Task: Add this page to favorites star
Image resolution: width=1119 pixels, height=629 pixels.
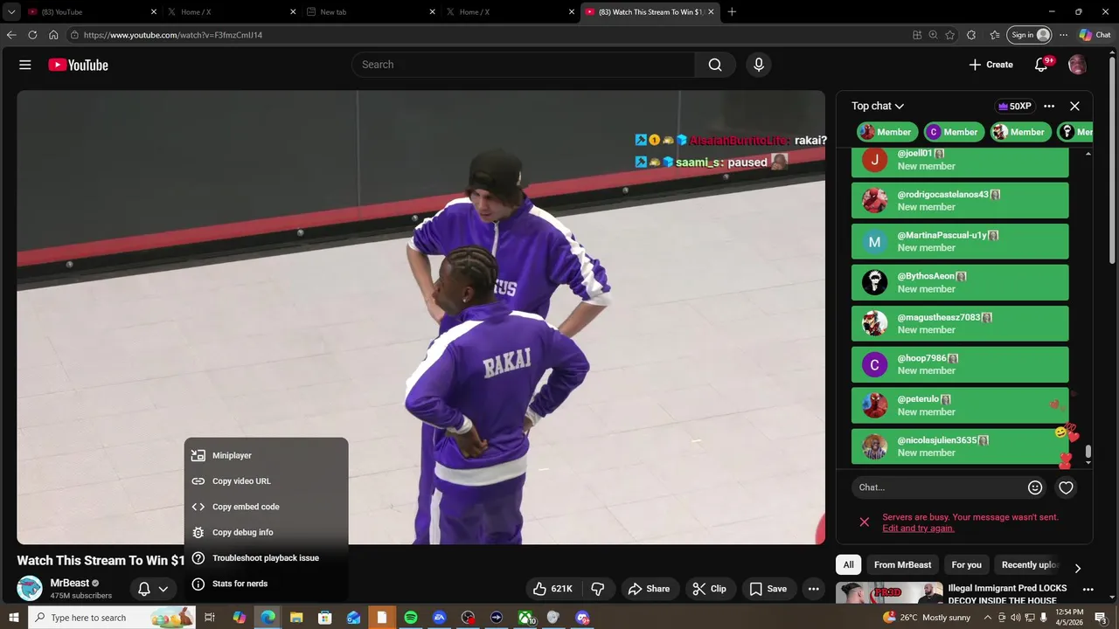Action: point(950,35)
